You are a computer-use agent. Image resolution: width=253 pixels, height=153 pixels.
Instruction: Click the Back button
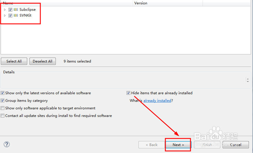pos(152,145)
